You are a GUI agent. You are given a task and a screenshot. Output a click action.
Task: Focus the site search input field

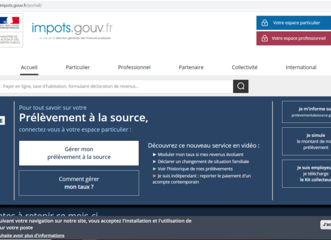(116, 86)
